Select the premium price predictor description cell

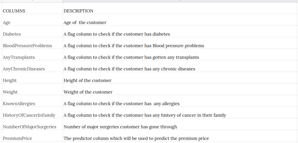pyautogui.click(x=180, y=135)
